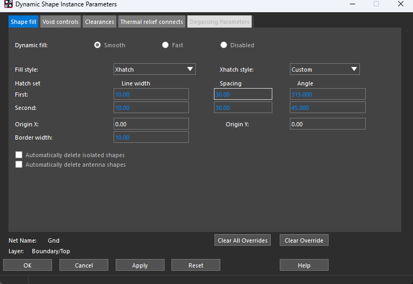The height and width of the screenshot is (284, 413).
Task: Click the First hatch Spacing field
Action: point(243,94)
